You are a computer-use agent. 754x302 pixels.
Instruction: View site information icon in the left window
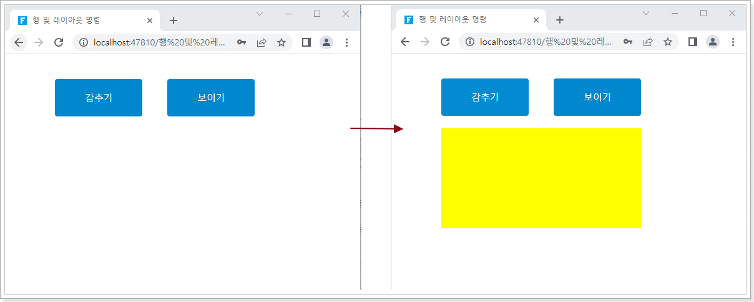tap(84, 42)
